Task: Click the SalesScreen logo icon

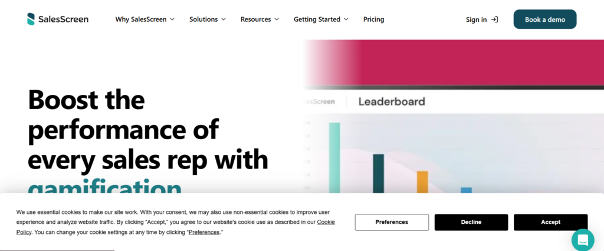Action: [x=31, y=19]
